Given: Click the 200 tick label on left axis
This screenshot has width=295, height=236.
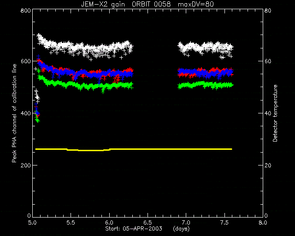Looking at the screenshot, I should pyautogui.click(x=25, y=165).
